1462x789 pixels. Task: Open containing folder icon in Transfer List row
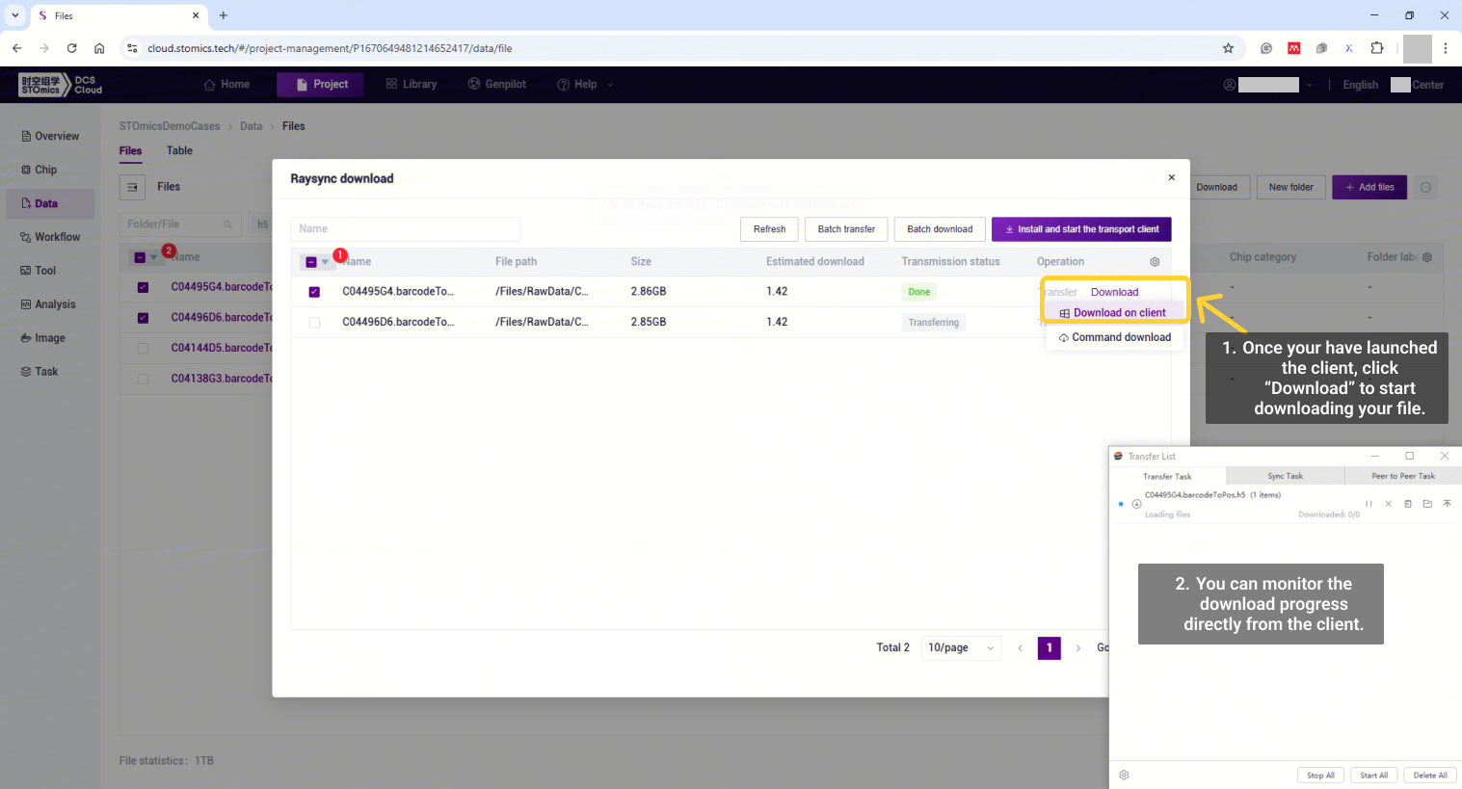coord(1427,504)
